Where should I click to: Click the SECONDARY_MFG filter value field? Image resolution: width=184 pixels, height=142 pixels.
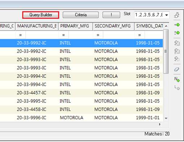[119, 35]
